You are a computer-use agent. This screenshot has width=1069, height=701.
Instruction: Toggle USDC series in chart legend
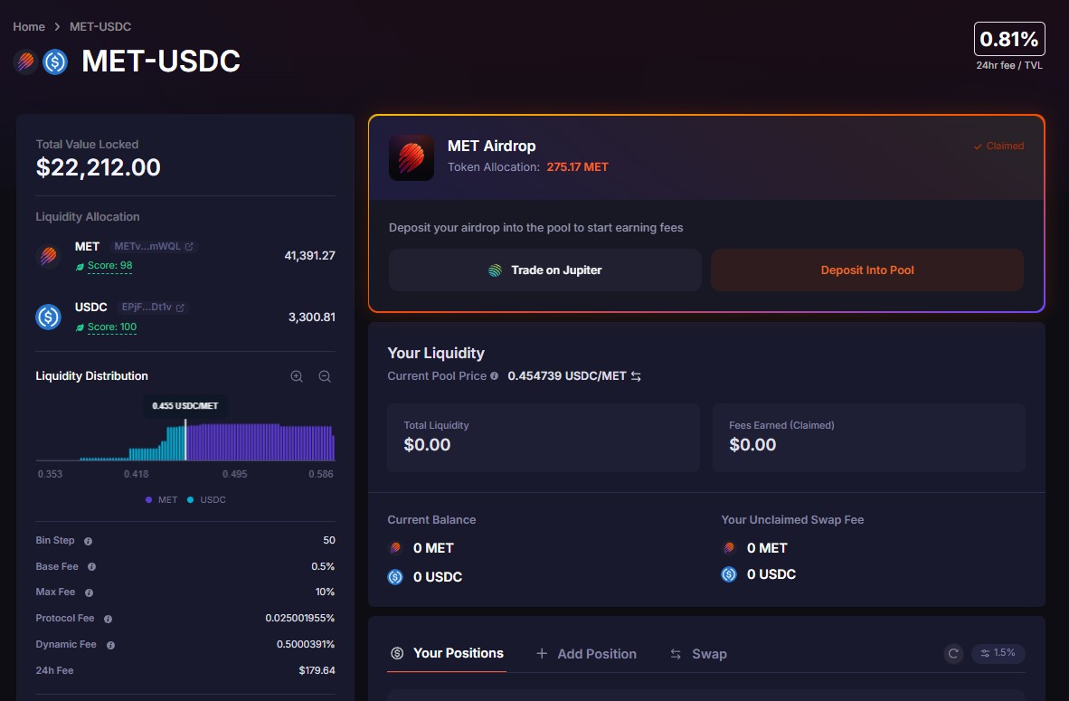[x=207, y=500]
